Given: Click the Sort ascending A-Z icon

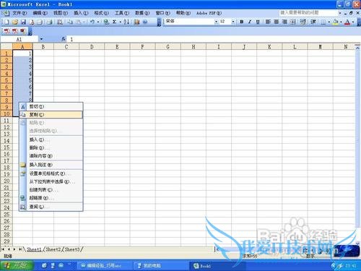Looking at the screenshot, I should click(126, 22).
